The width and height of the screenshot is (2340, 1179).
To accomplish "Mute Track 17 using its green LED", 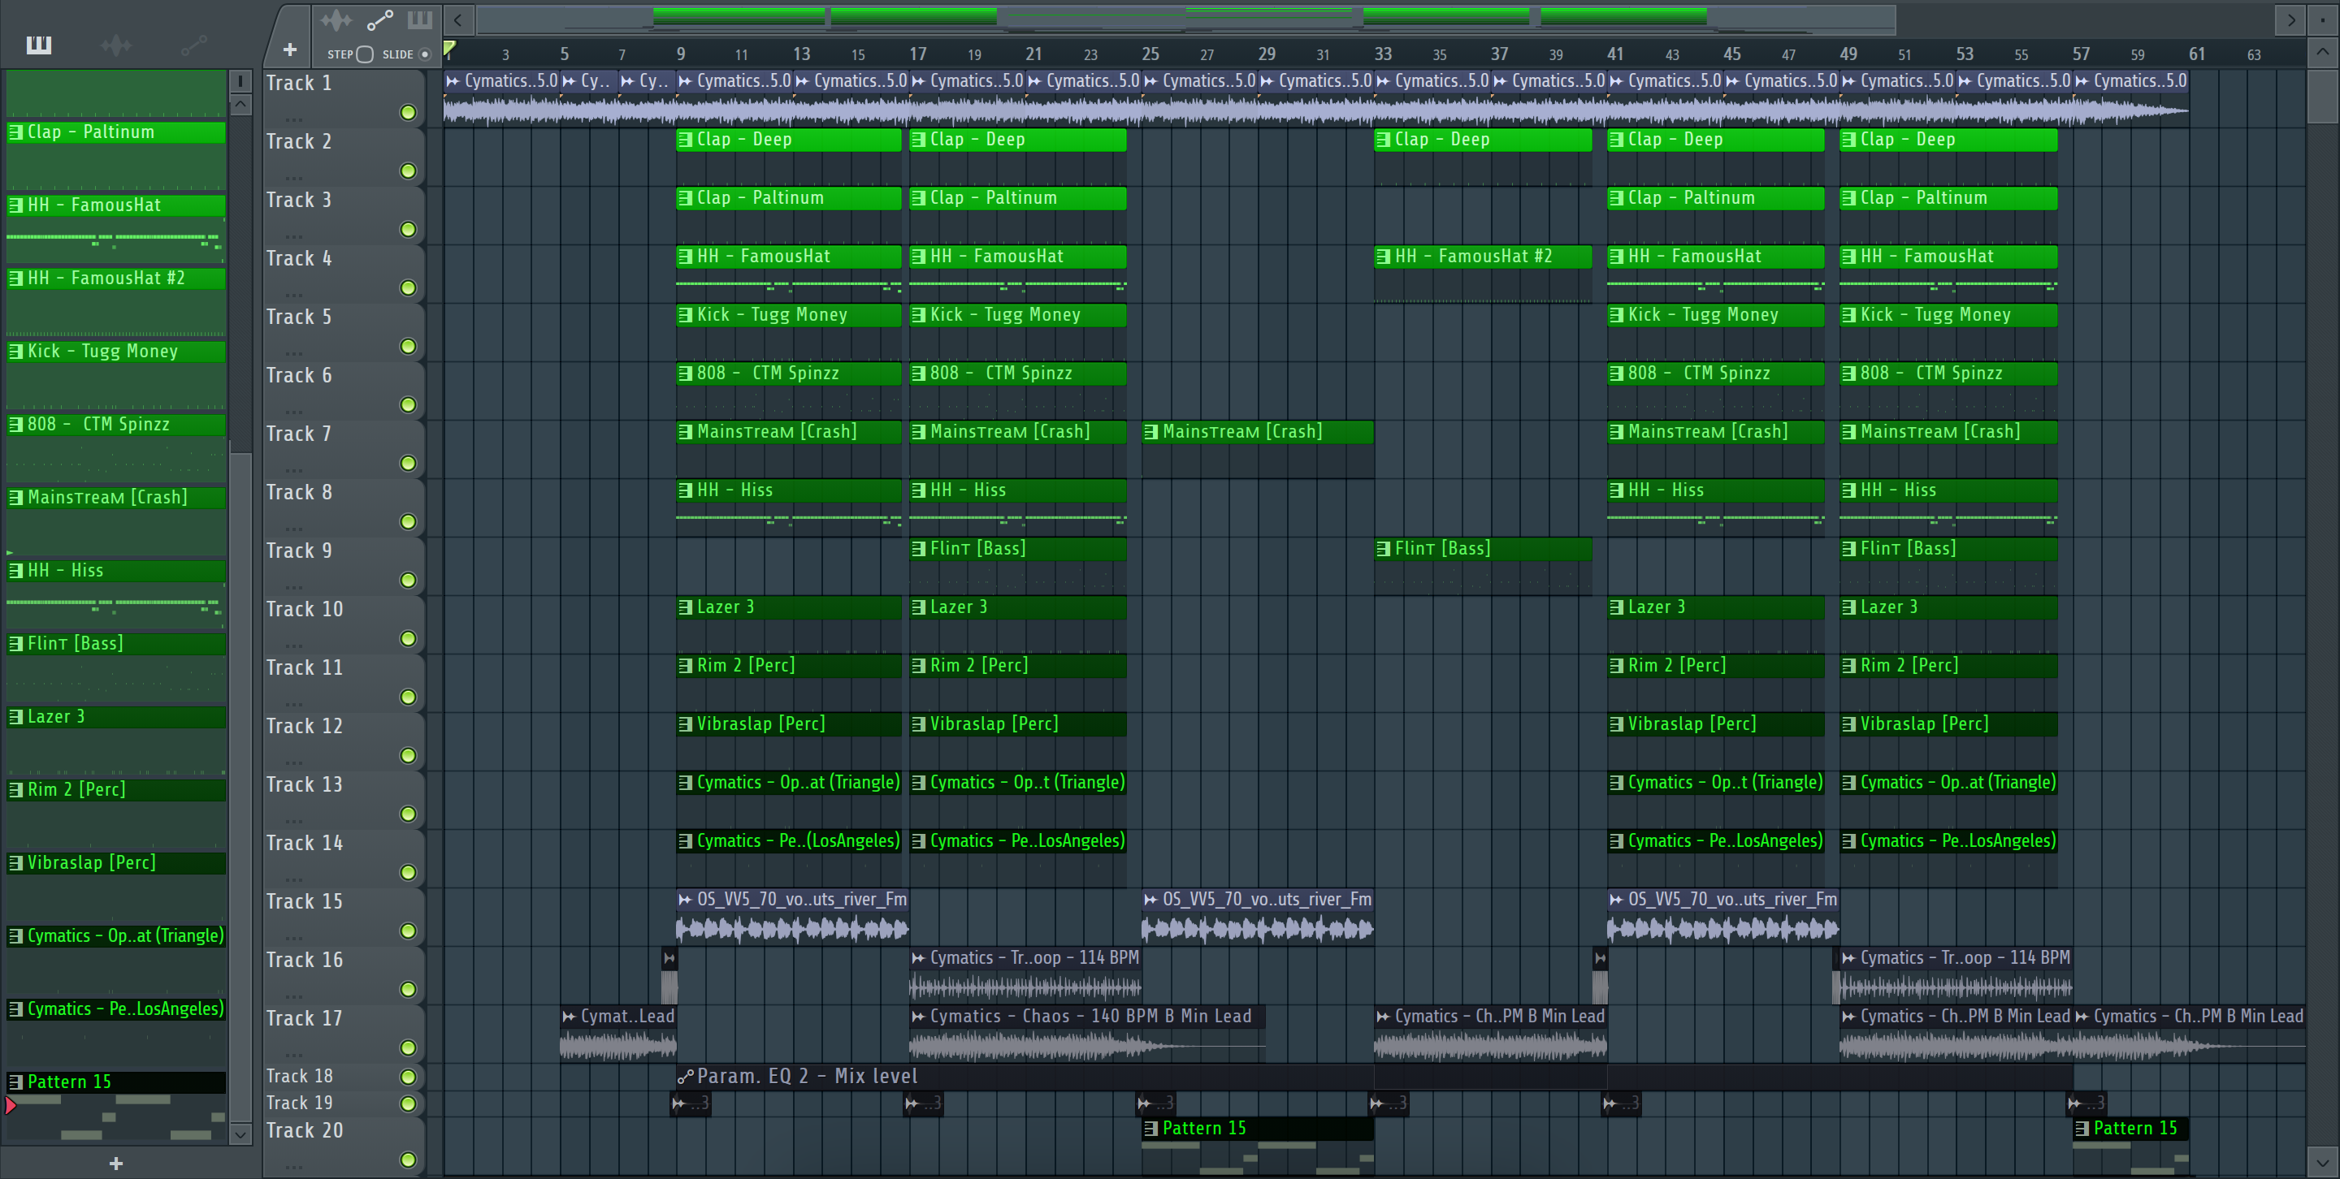I will click(x=408, y=1047).
